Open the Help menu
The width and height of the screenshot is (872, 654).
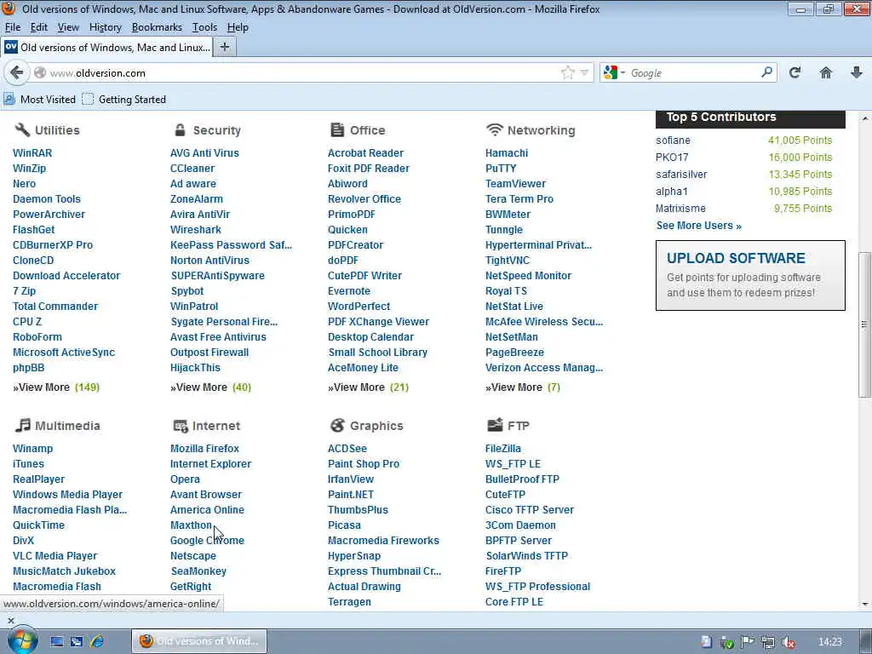[x=238, y=27]
